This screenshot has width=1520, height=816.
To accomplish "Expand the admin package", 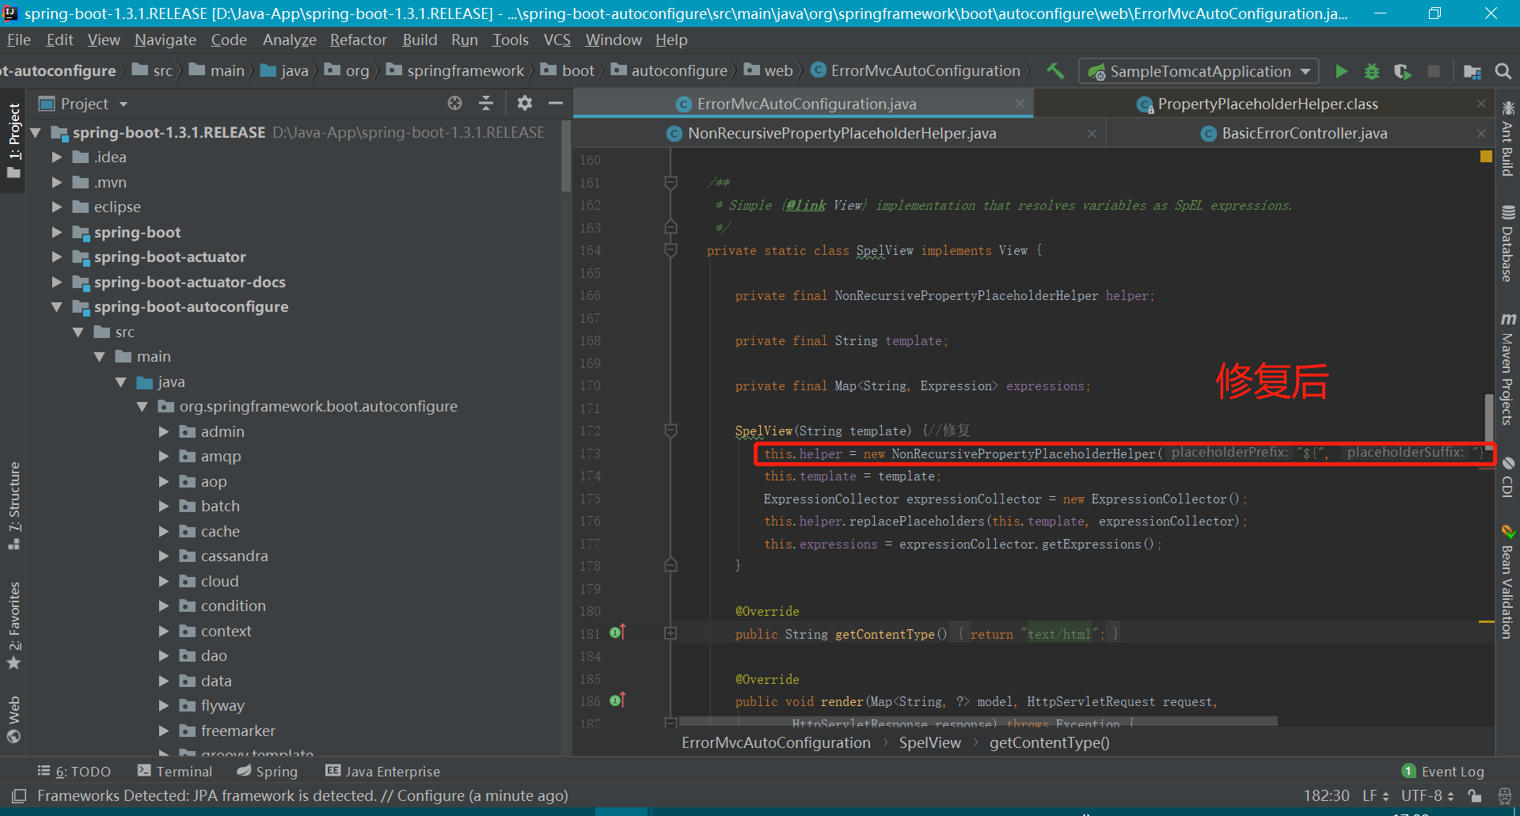I will point(164,432).
